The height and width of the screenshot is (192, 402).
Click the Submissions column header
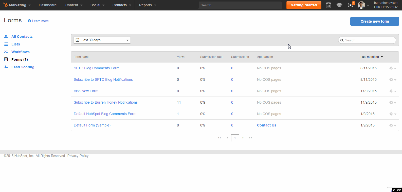point(240,57)
